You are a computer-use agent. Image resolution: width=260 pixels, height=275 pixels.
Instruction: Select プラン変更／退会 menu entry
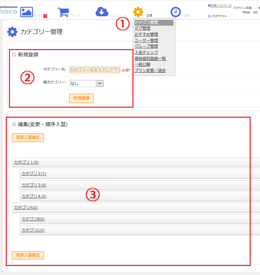150,70
